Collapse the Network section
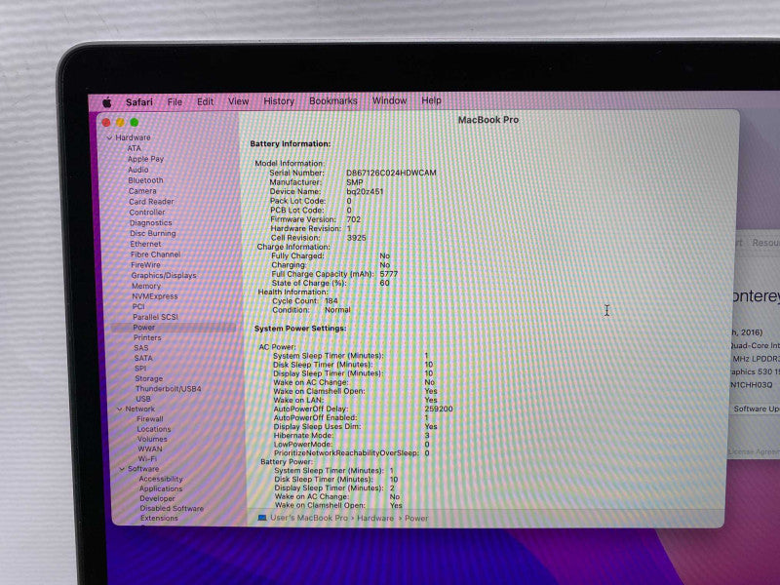The height and width of the screenshot is (585, 780). pyautogui.click(x=119, y=409)
